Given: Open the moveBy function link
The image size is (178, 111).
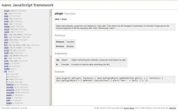Looking at the screenshot, I should point(10,87).
